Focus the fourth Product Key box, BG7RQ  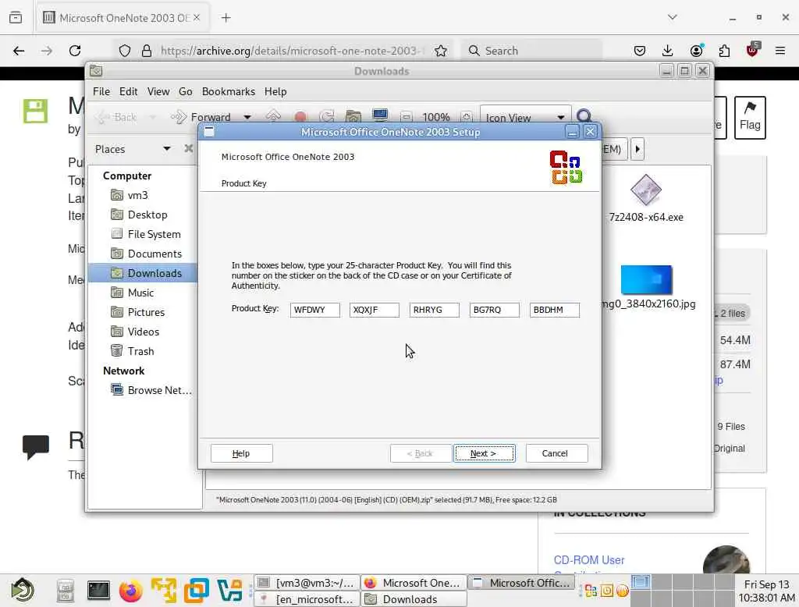point(494,310)
